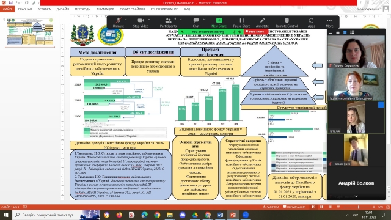Undo last action in quick access toolbar
Image resolution: width=391 pixels, height=220 pixels.
(x=18, y=2)
